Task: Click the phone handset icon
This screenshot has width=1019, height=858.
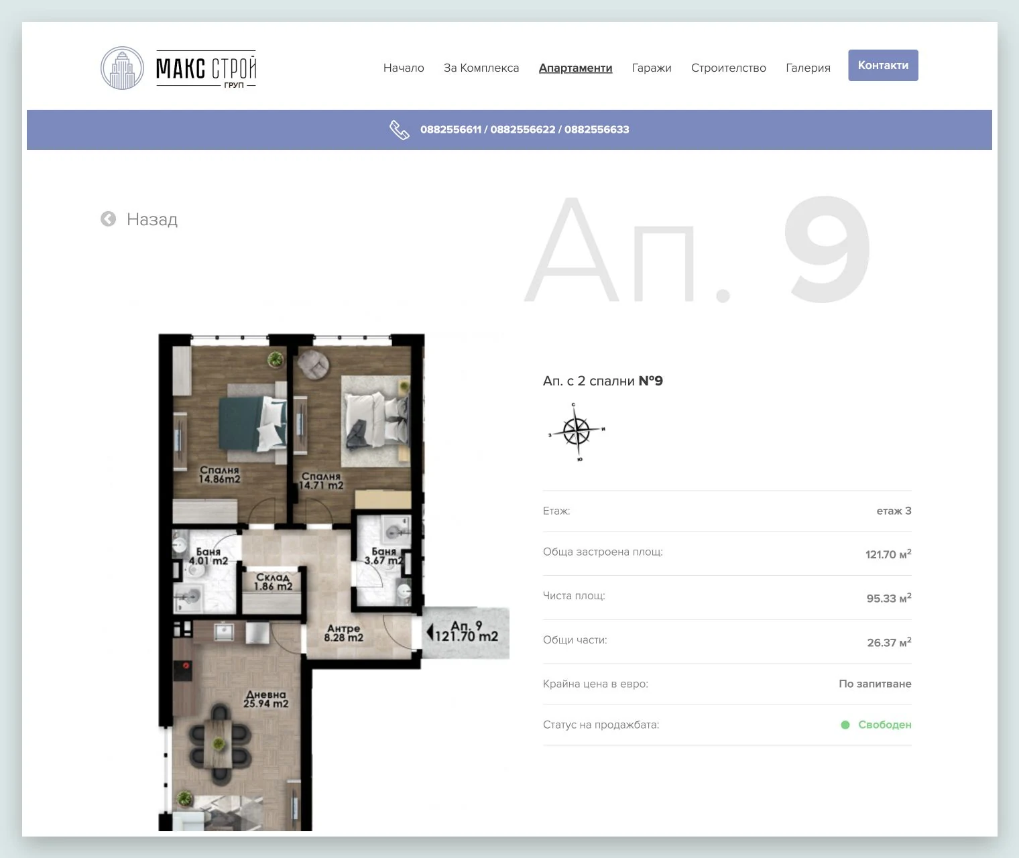Action: pos(400,130)
